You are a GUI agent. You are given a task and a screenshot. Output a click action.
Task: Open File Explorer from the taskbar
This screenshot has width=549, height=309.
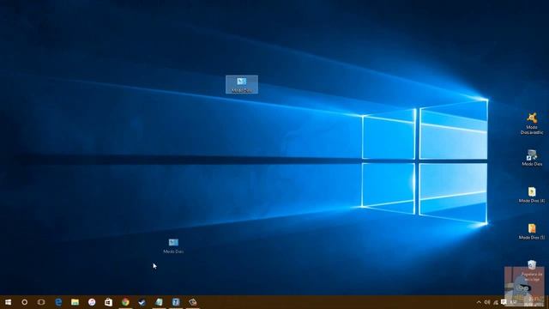(75, 302)
